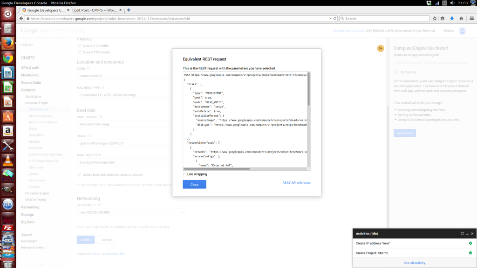Open REST API reference link
477x268 pixels.
point(296,182)
